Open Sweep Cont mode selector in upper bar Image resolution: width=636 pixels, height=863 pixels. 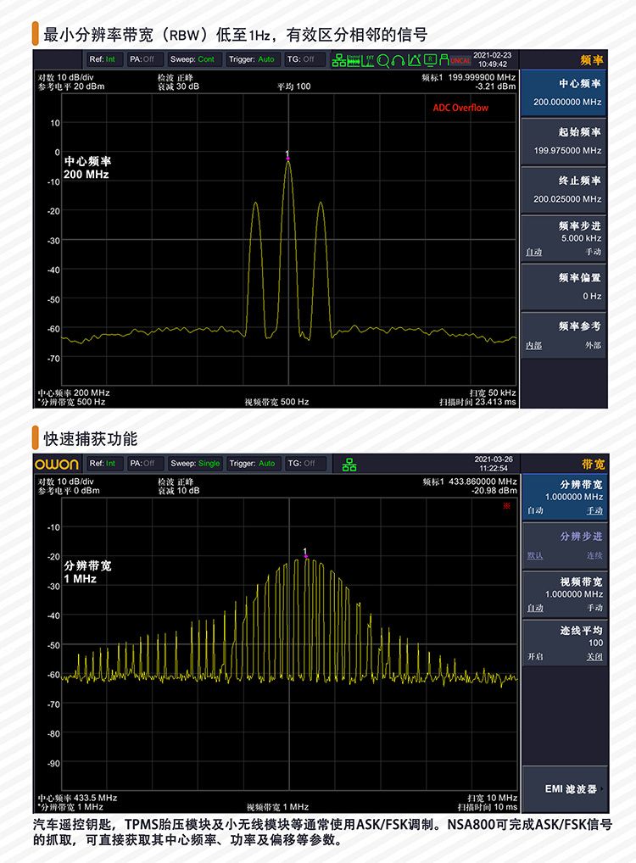tap(194, 59)
